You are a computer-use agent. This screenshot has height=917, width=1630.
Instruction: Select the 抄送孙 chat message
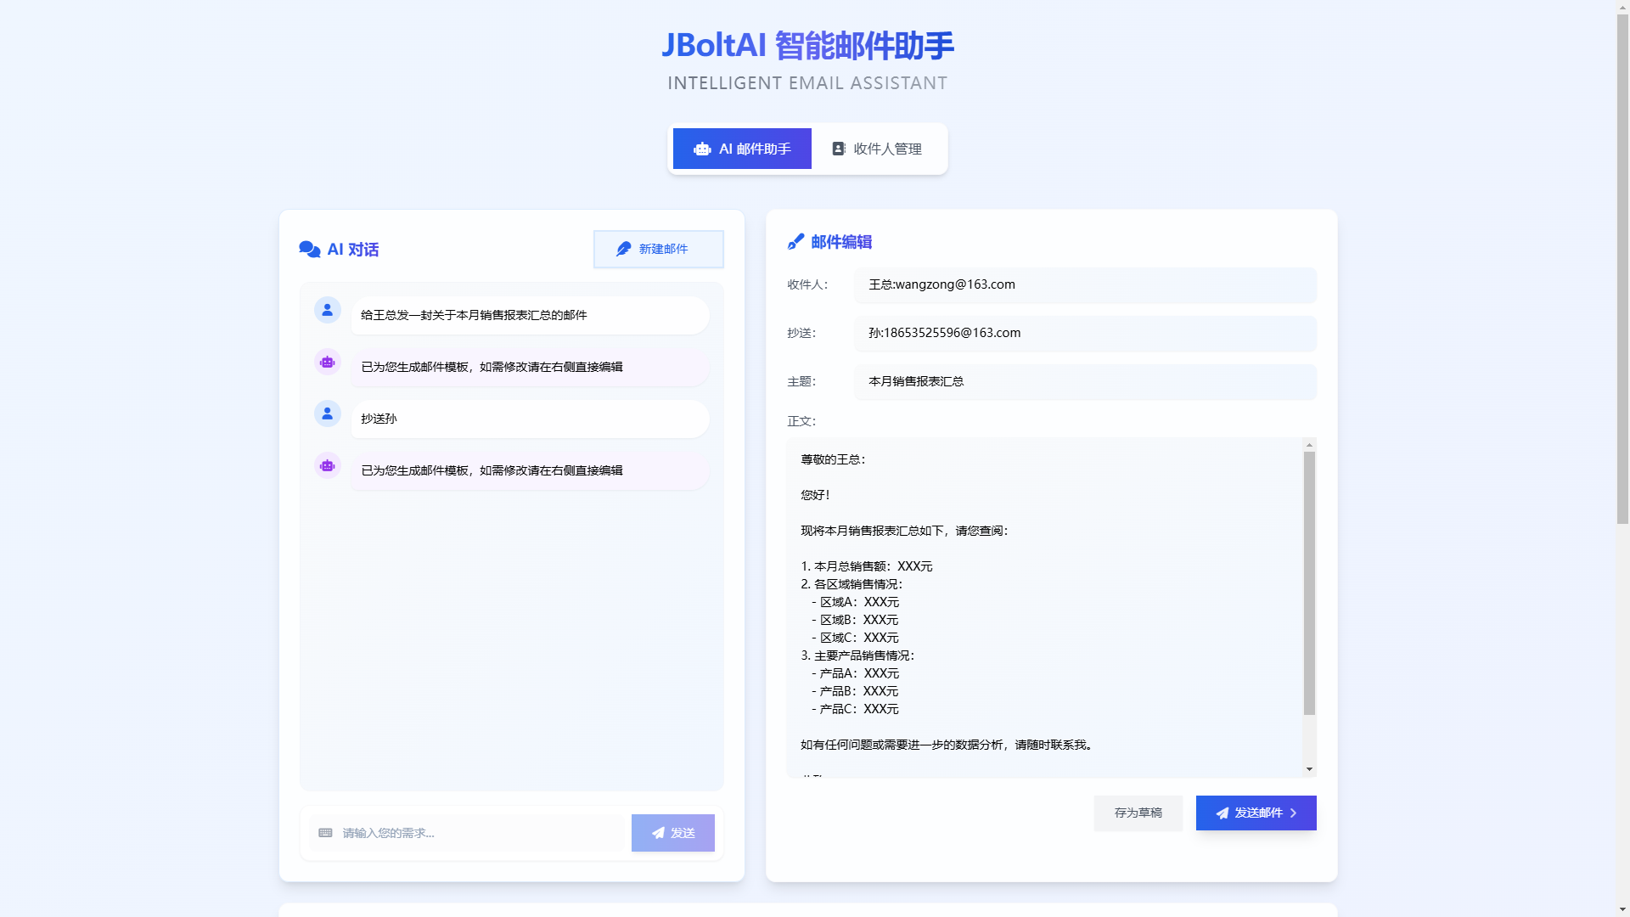(x=531, y=419)
